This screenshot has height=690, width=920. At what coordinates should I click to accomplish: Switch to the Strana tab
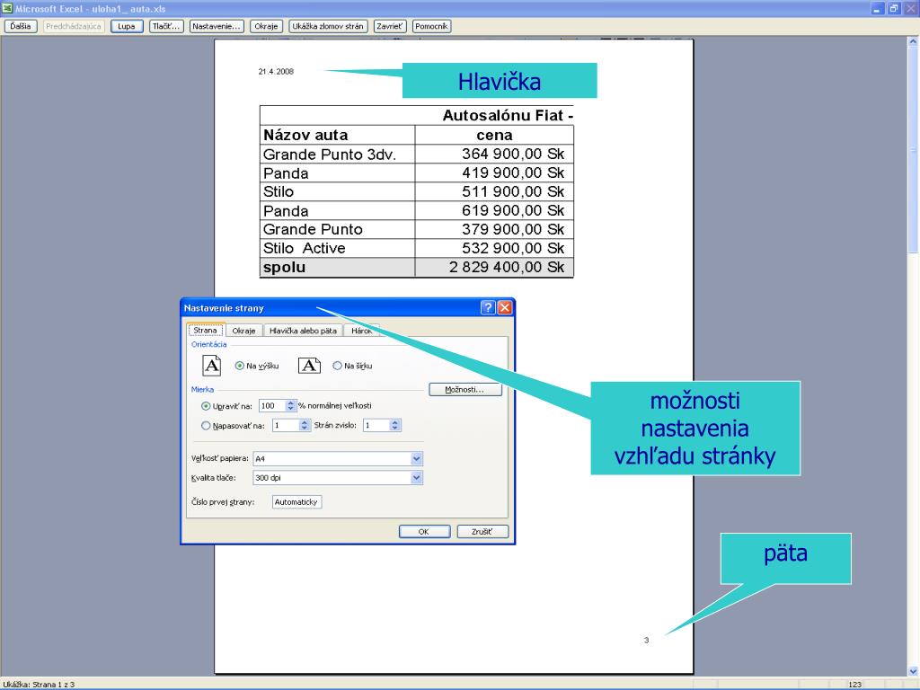[206, 331]
